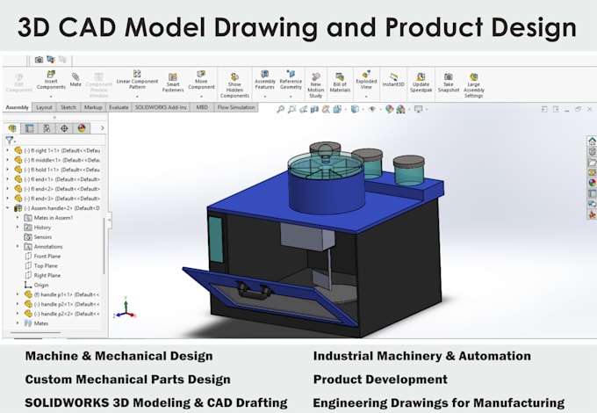Select 'handle p1<1>' component
The height and width of the screenshot is (413, 597).
coord(61,294)
